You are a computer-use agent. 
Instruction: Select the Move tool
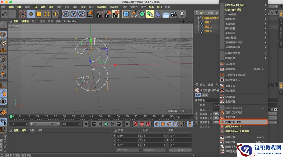point(31,14)
